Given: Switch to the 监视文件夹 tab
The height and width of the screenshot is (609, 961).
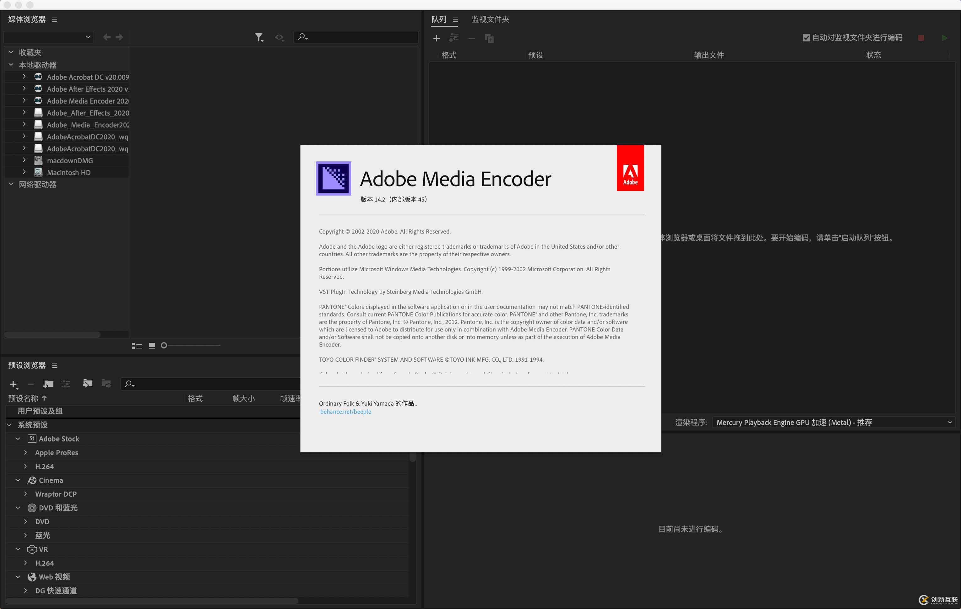Looking at the screenshot, I should pyautogui.click(x=490, y=19).
